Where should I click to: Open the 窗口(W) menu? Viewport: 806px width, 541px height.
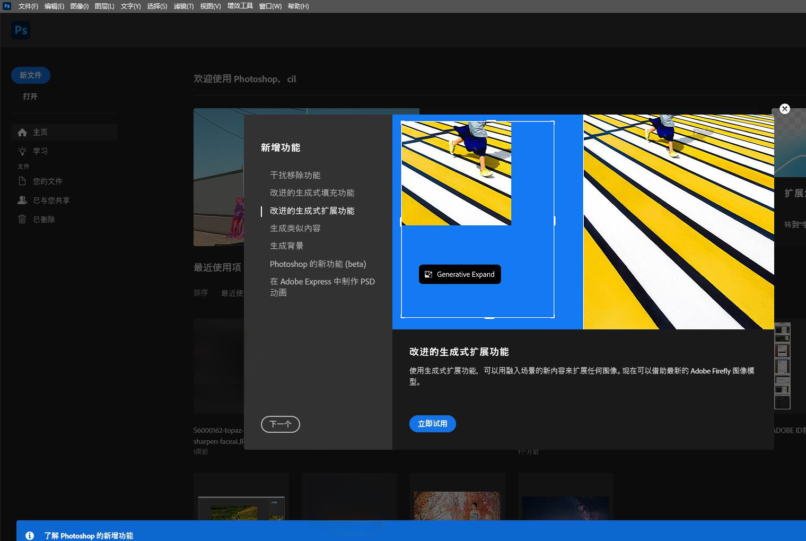click(270, 6)
